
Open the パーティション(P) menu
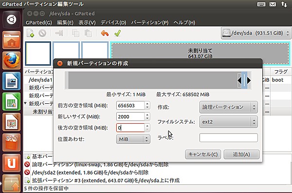tap(150, 22)
